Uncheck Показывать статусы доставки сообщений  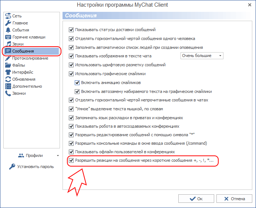[71, 30]
